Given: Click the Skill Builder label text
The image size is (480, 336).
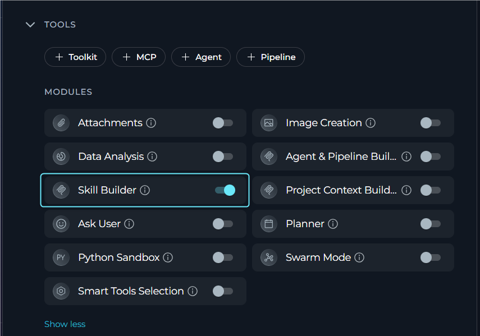Looking at the screenshot, I should 107,190.
